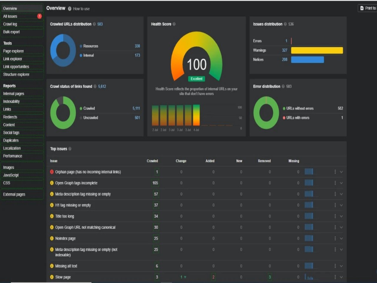This screenshot has height=283, width=377.
Task: Click the red notification badge on All issues
Action: coord(40,16)
